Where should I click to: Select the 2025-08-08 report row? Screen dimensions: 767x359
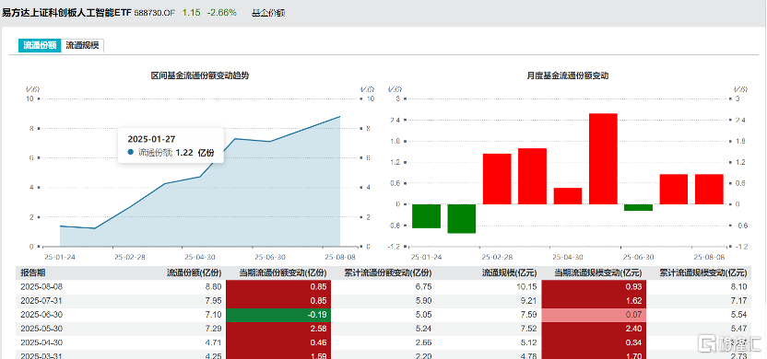383,286
